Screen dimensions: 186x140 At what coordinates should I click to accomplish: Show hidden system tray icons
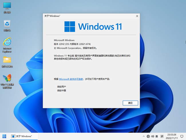click(144, 136)
